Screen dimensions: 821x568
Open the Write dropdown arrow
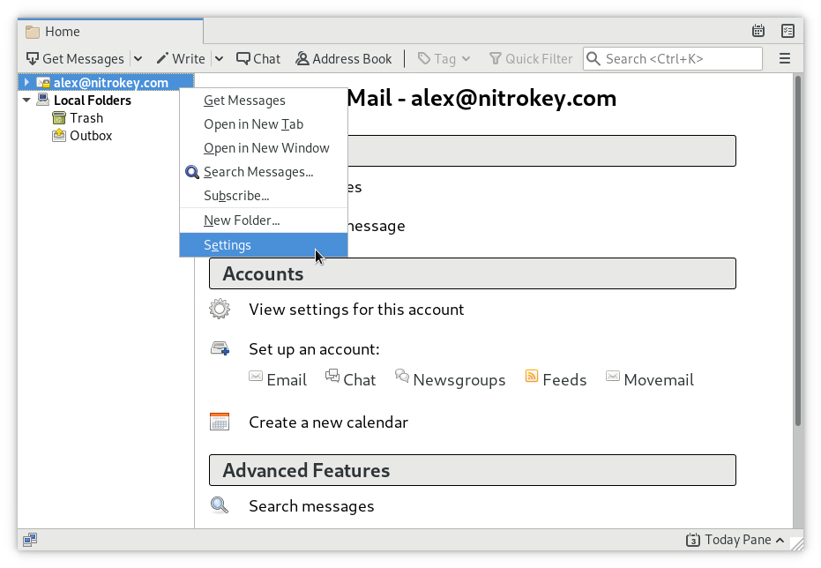pos(219,58)
